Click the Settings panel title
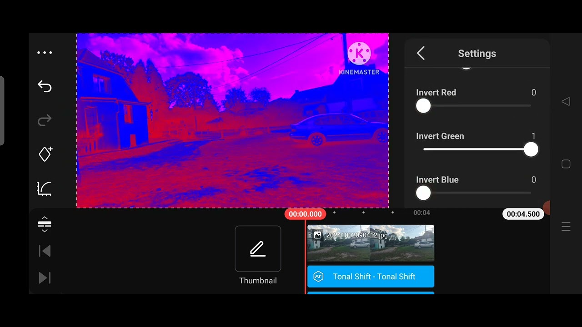The width and height of the screenshot is (582, 327). [477, 53]
